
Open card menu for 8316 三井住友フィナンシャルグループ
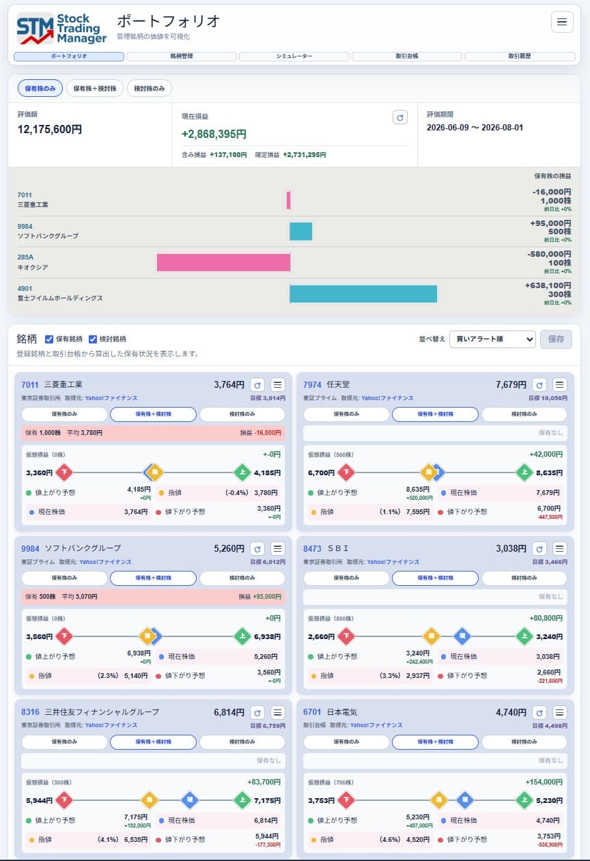point(278,712)
